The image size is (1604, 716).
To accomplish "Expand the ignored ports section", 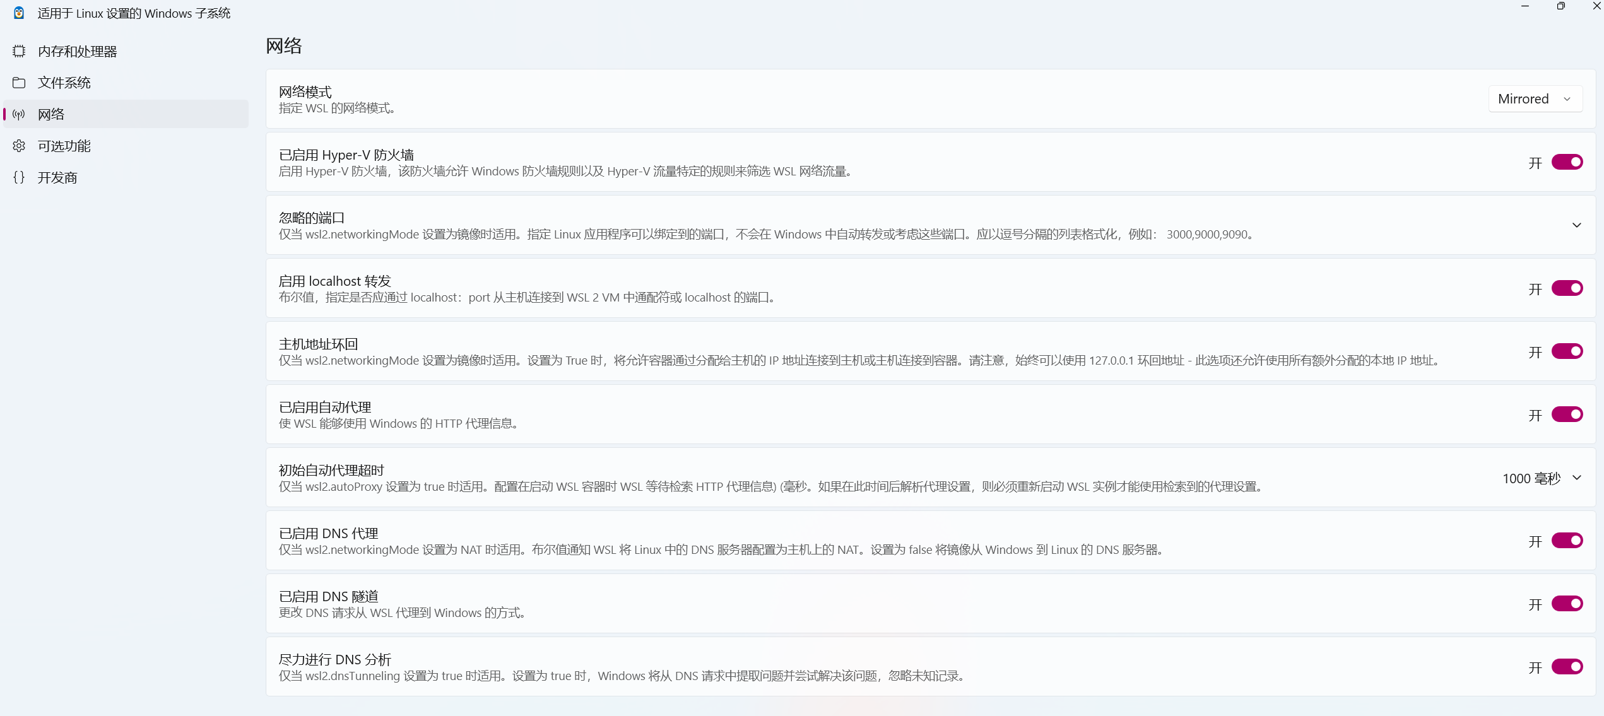I will [x=1576, y=225].
